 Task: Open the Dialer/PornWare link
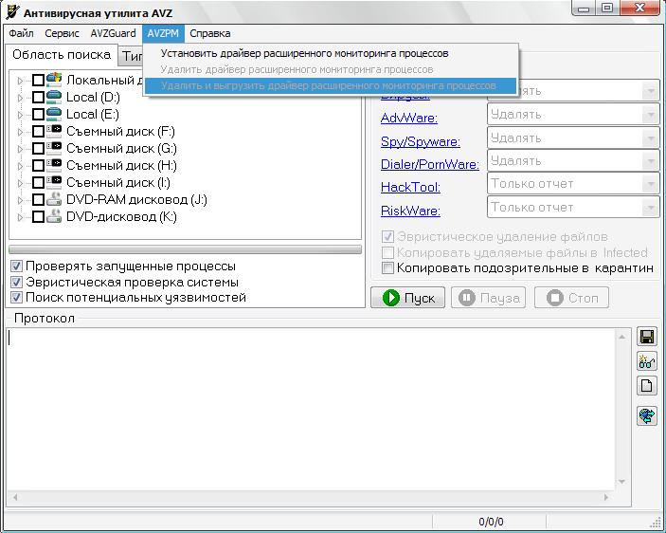(x=430, y=164)
